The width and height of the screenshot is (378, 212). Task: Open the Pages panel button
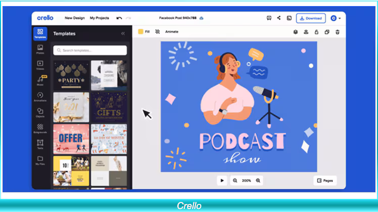click(x=325, y=180)
